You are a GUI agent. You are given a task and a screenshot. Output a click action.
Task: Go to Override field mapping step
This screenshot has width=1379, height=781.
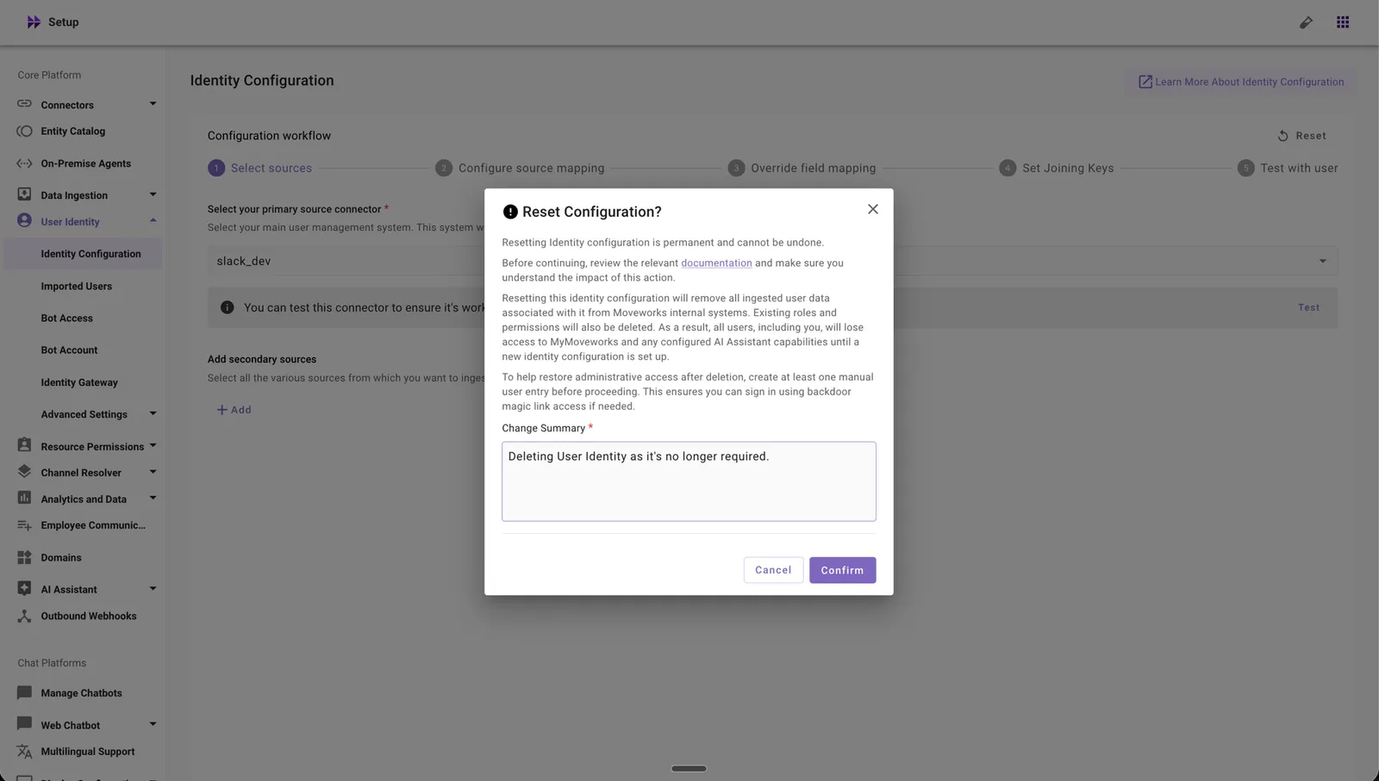click(802, 168)
